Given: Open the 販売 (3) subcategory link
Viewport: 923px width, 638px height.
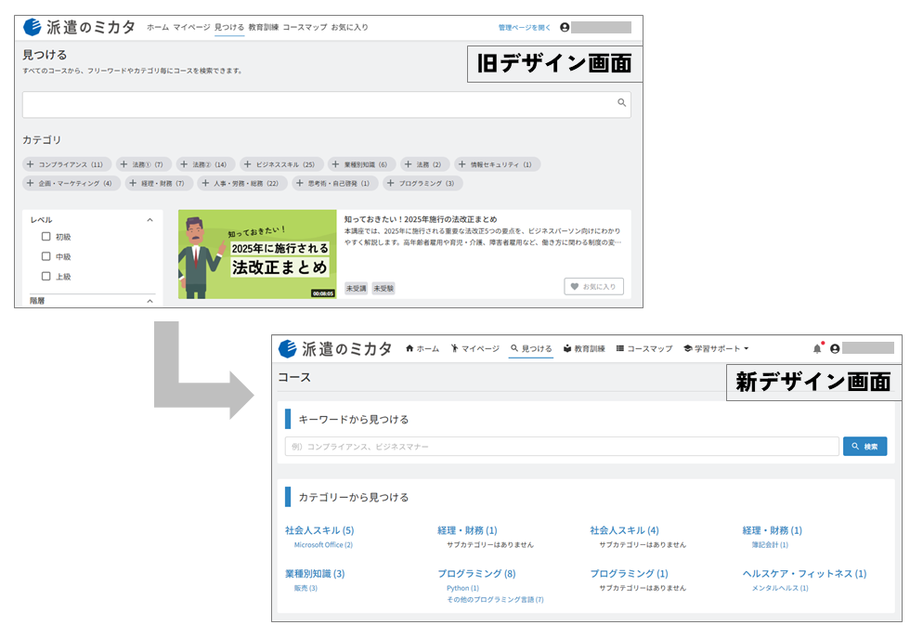Looking at the screenshot, I should click(305, 588).
